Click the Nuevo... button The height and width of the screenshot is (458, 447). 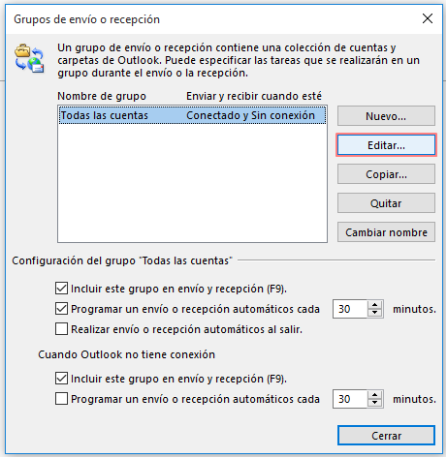(x=386, y=116)
